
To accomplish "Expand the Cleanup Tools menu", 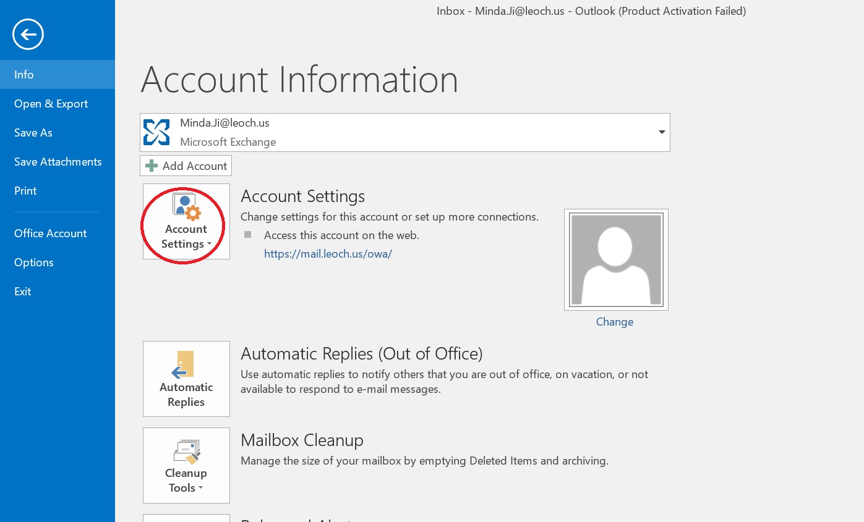I will tap(186, 465).
